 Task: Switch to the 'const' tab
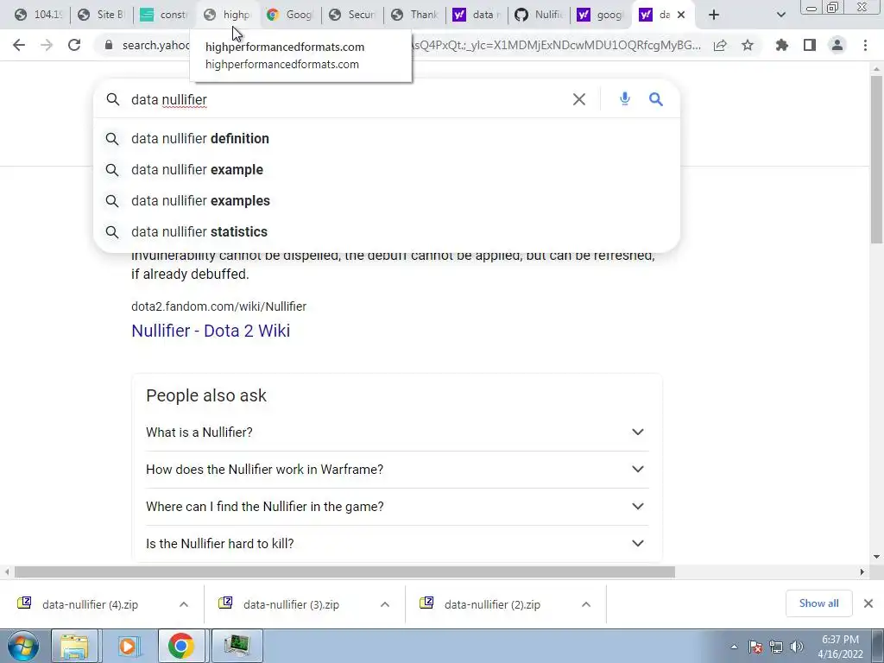(x=164, y=15)
